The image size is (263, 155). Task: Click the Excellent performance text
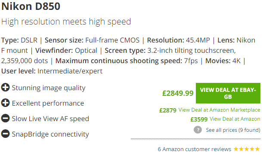48,103
